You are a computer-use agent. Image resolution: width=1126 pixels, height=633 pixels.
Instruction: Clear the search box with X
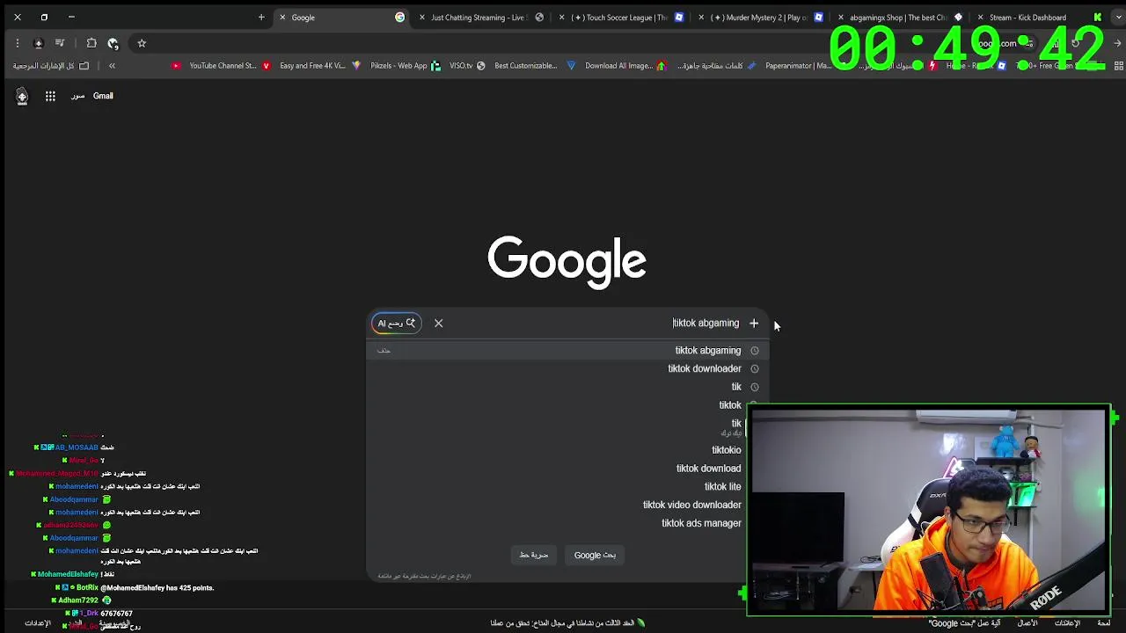(438, 324)
